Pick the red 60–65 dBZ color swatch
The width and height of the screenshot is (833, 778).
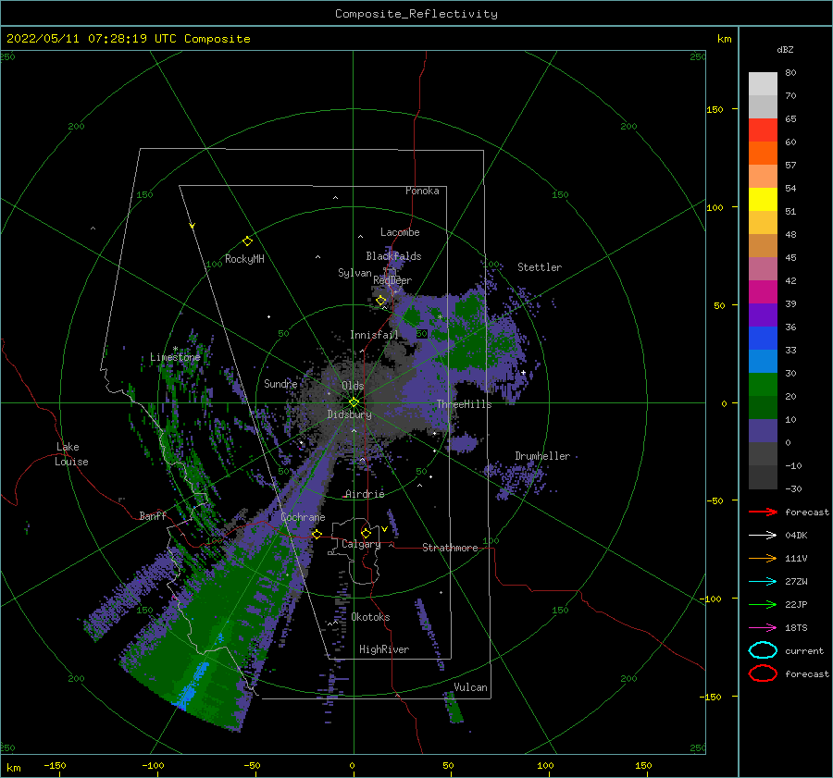[x=763, y=130]
